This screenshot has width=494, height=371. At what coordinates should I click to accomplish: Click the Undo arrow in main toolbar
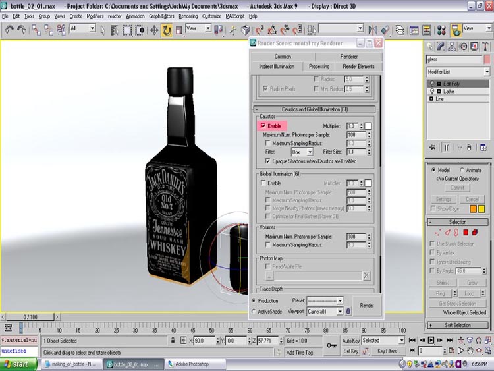tap(9, 30)
